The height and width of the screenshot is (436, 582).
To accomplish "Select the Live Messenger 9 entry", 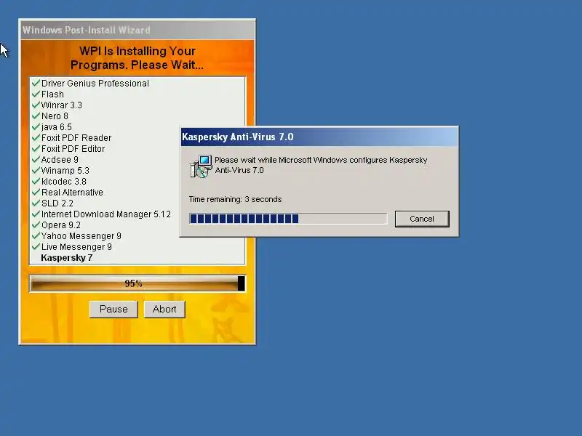I will click(x=76, y=247).
